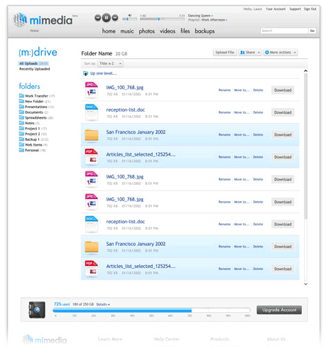Expand storage Details dropdown
Image resolution: width=326 pixels, height=347 pixels.
pos(103,304)
